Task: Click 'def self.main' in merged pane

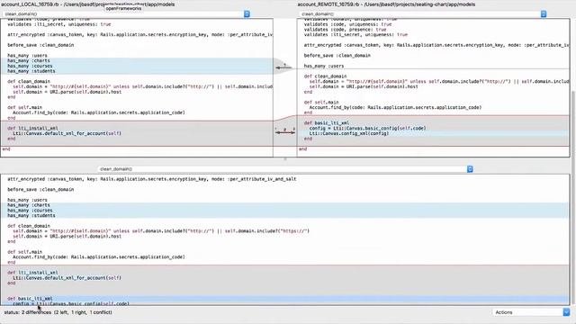Action: 24,252
